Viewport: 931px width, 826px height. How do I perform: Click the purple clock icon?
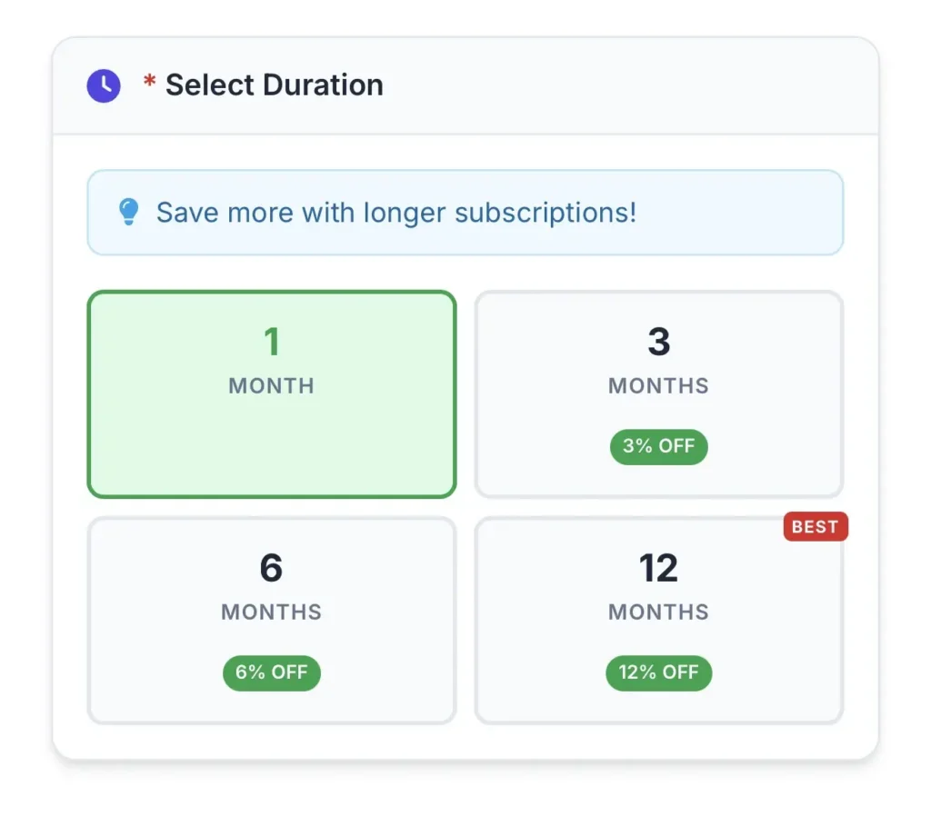(104, 85)
